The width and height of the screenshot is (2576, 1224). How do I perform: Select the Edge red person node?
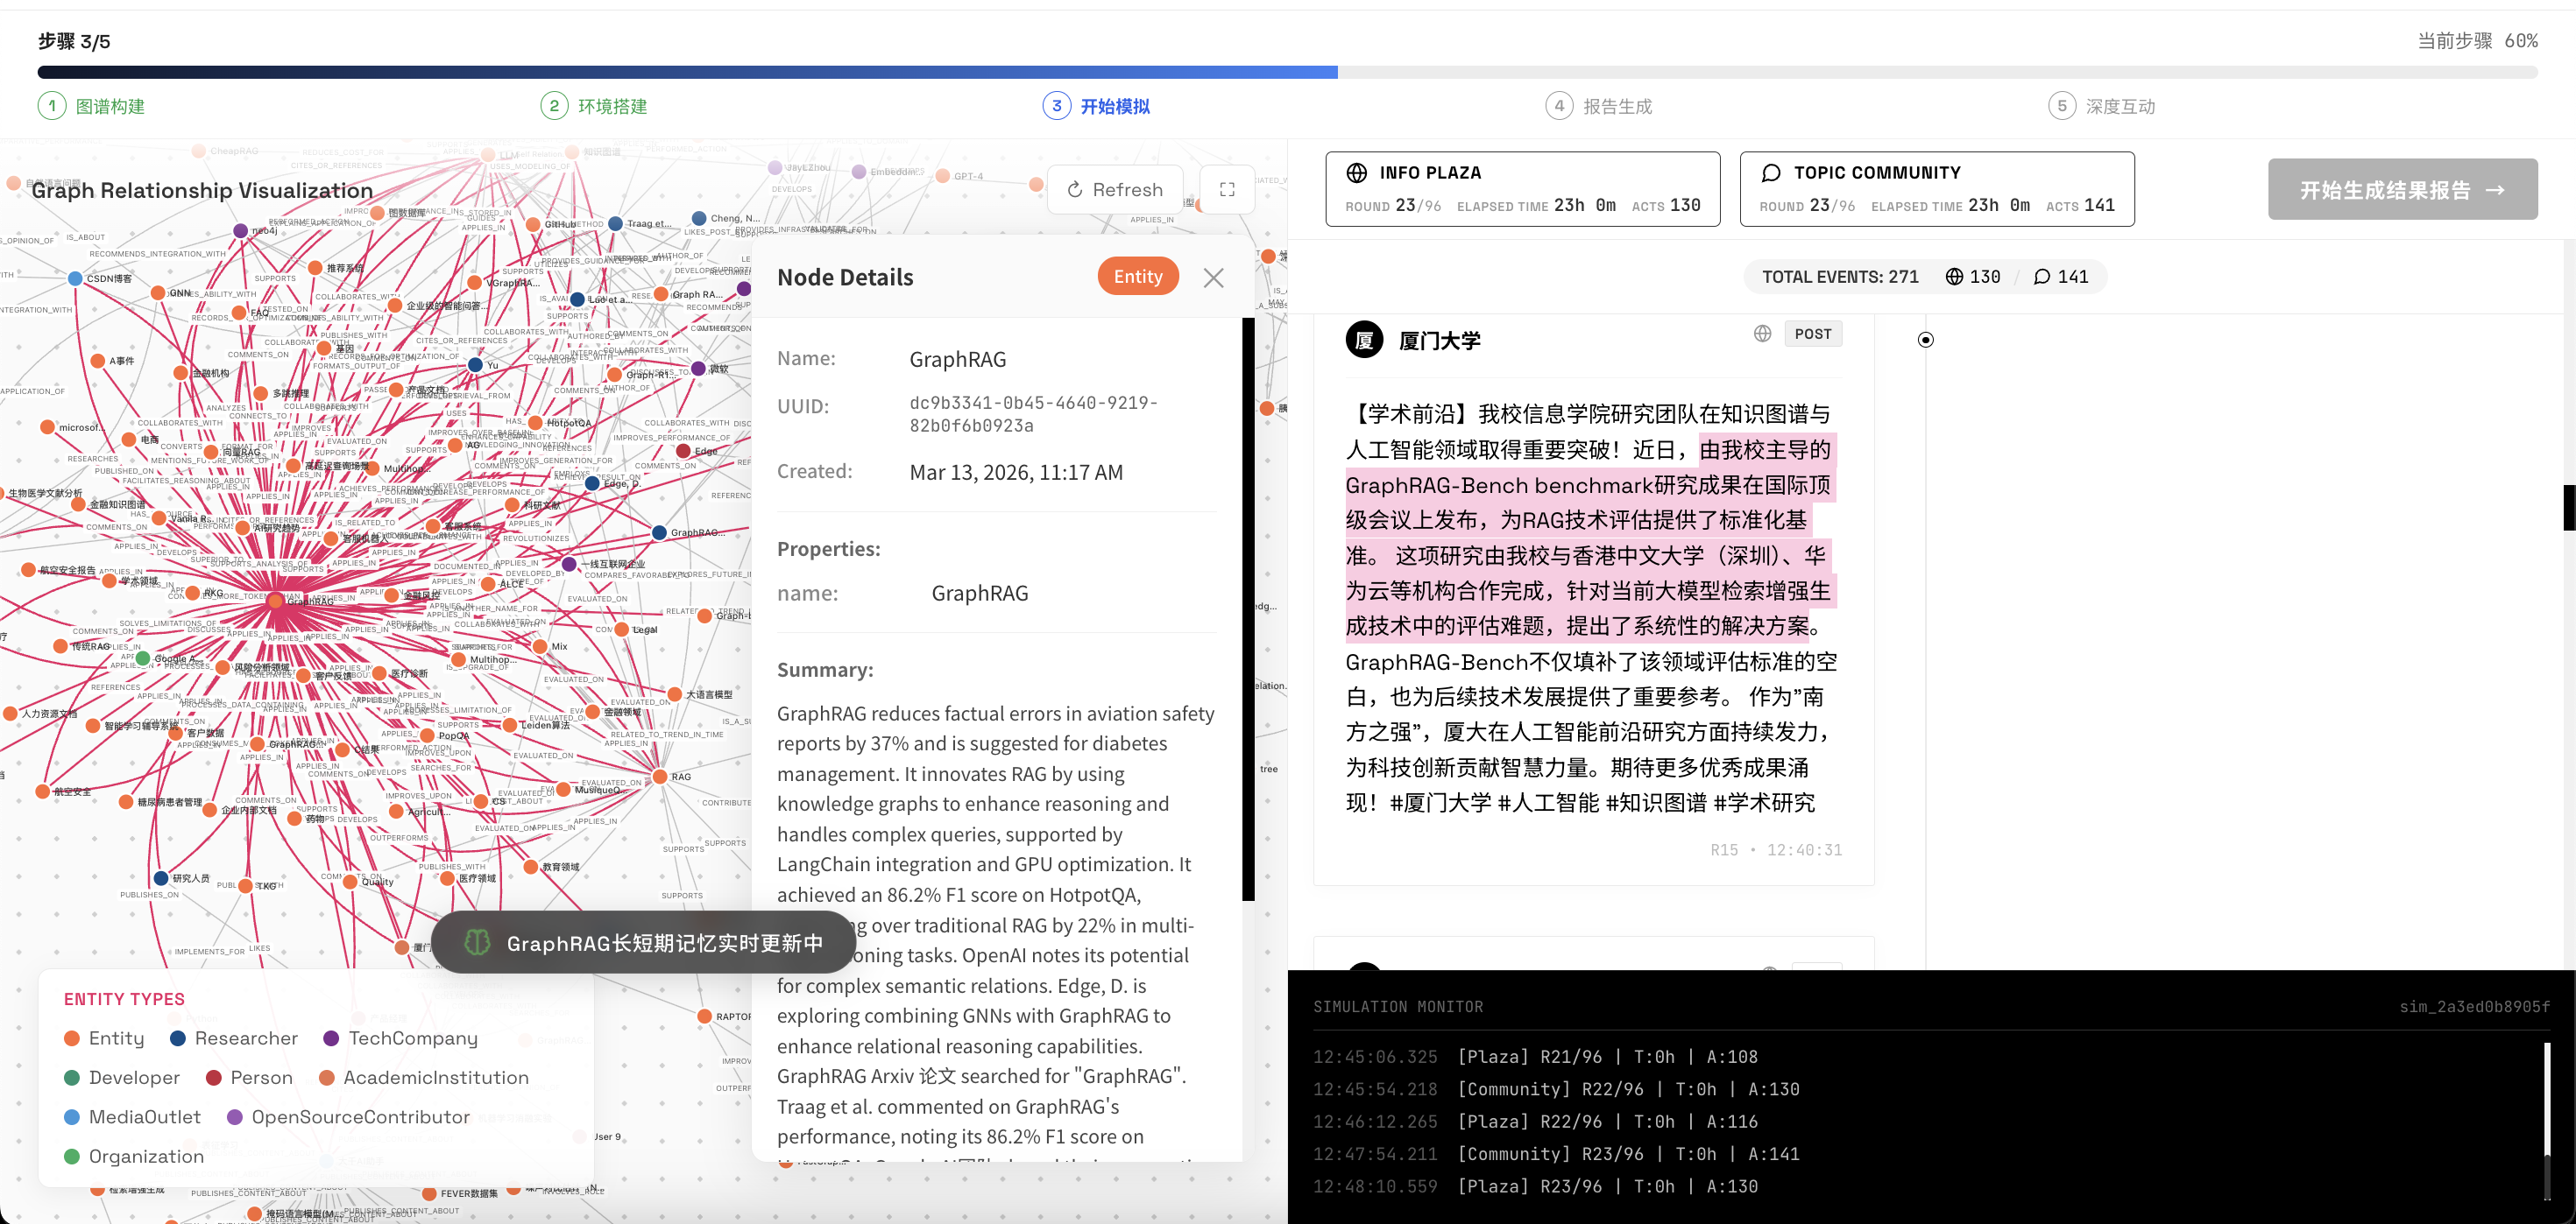click(x=683, y=452)
